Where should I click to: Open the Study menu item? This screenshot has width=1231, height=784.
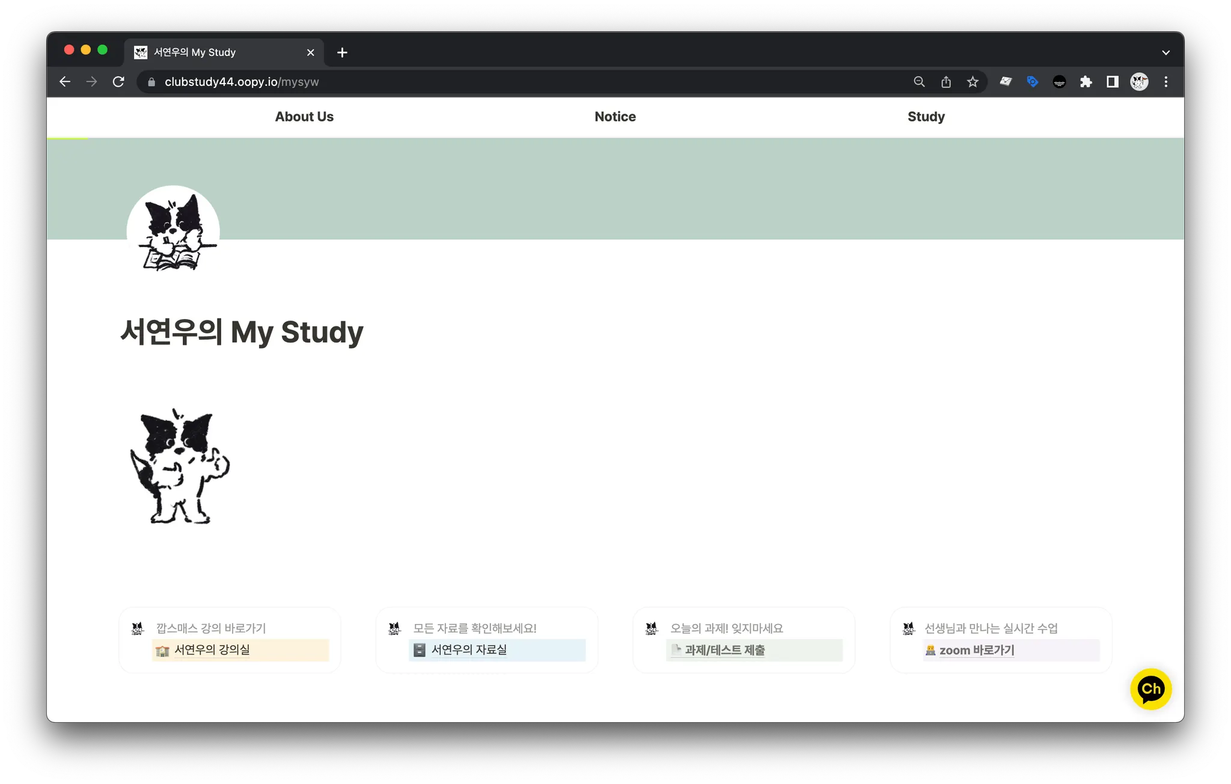tap(926, 117)
